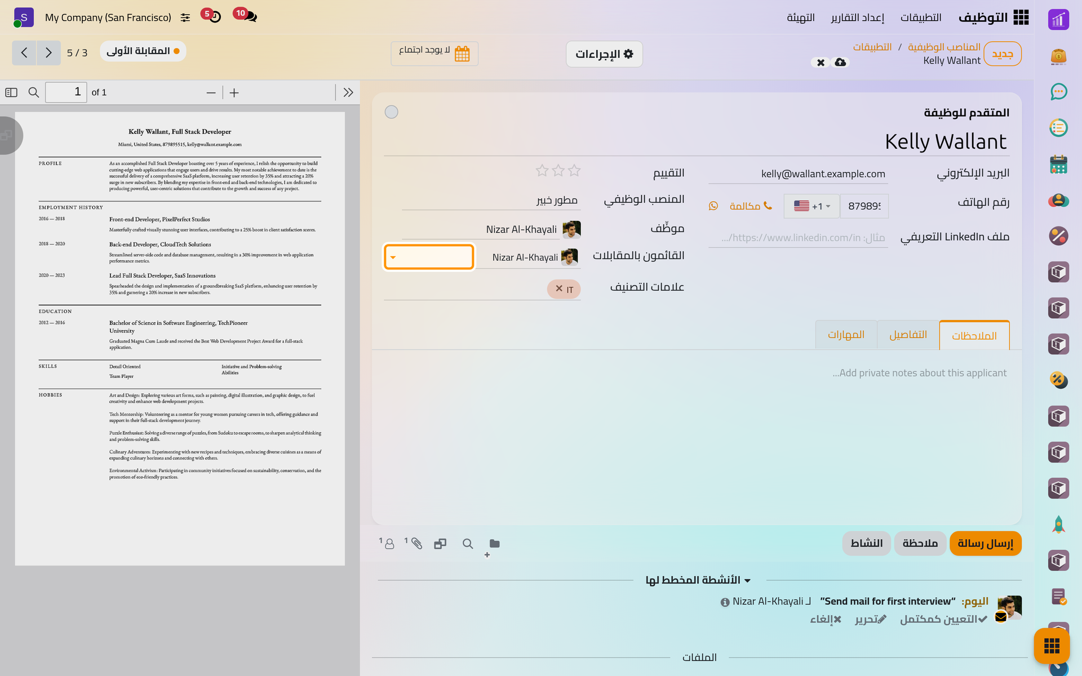The height and width of the screenshot is (676, 1082).
Task: Zoom out the PDF with minus icon
Action: click(x=211, y=93)
